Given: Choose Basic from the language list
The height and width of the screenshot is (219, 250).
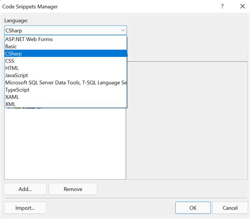Looking at the screenshot, I should pos(65,46).
